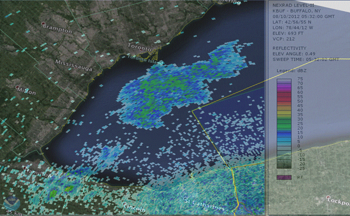Click the Mississauga place label
The height and width of the screenshot is (216, 350).
[74, 66]
